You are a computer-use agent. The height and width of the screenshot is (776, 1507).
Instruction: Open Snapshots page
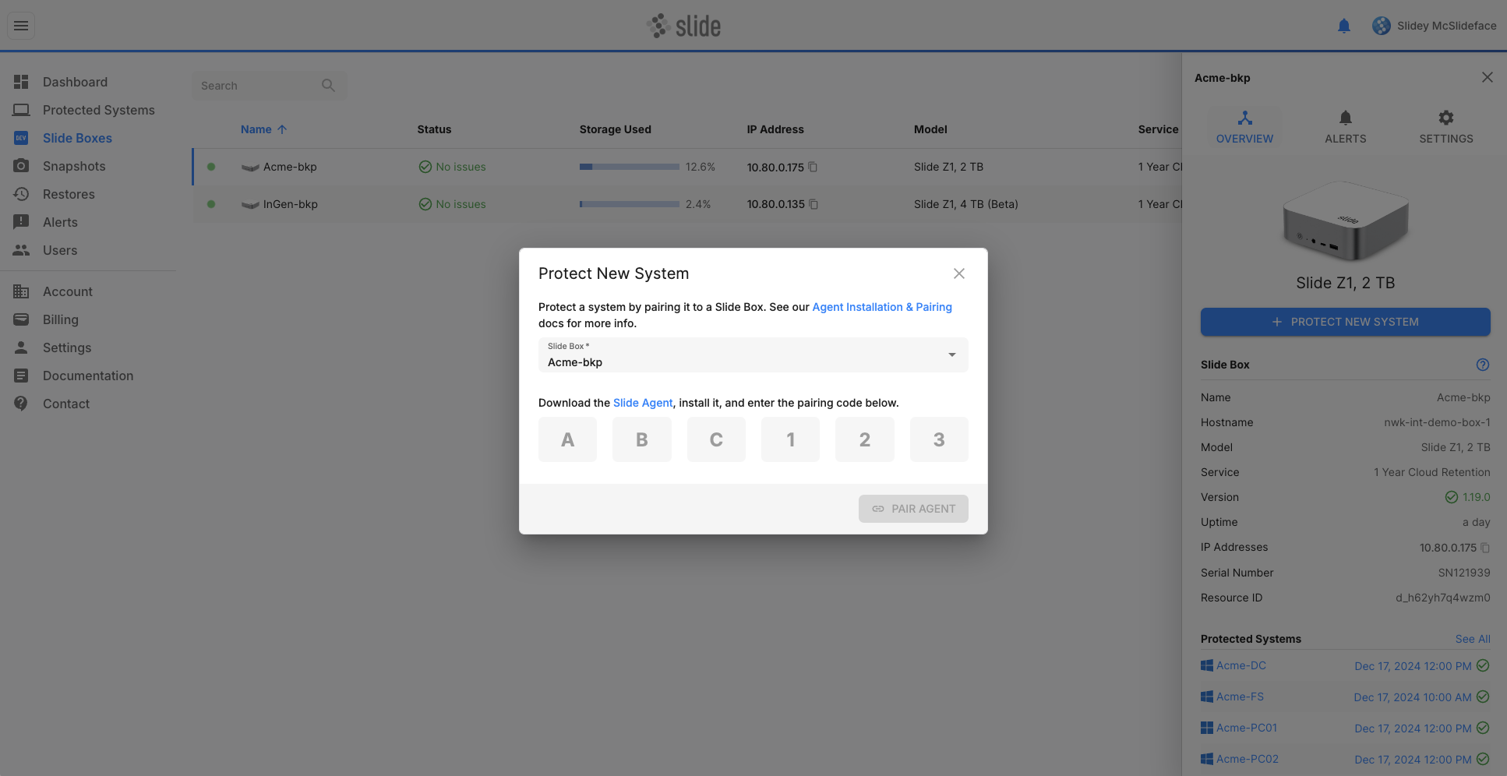[x=74, y=166]
